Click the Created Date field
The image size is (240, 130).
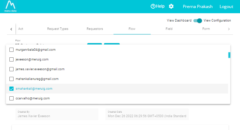pyautogui.click(x=147, y=114)
